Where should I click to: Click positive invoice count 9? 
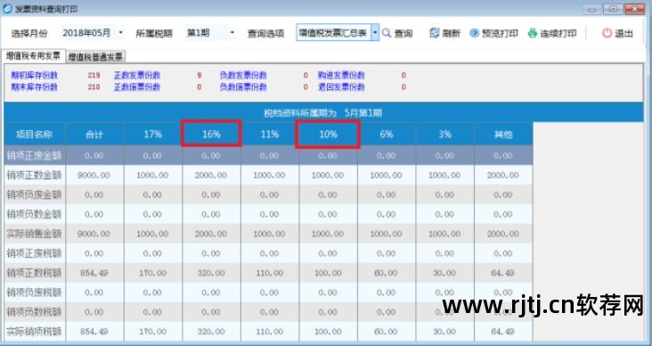(x=200, y=76)
